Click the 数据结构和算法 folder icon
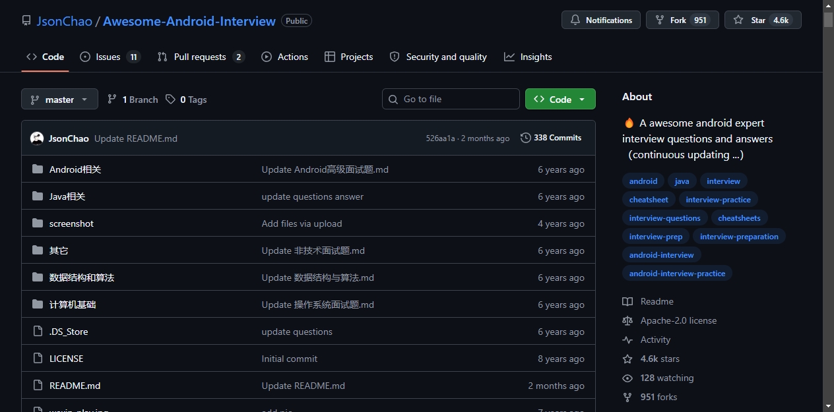This screenshot has width=834, height=412. pos(38,278)
